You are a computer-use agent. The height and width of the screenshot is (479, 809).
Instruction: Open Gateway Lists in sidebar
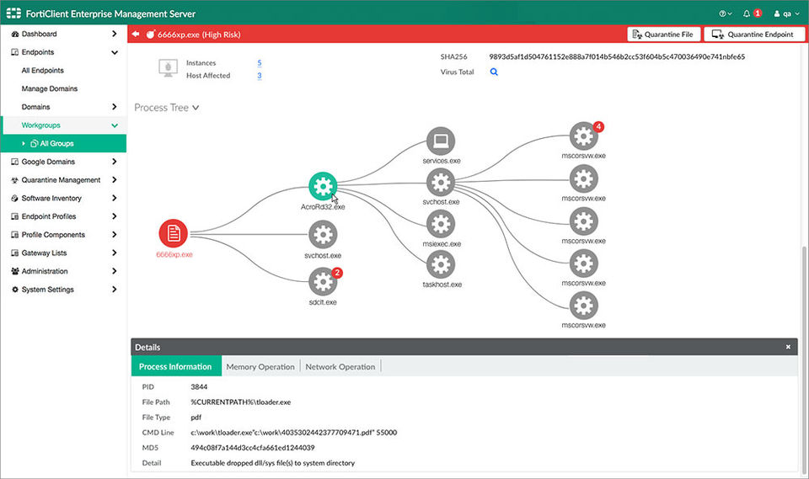click(44, 253)
